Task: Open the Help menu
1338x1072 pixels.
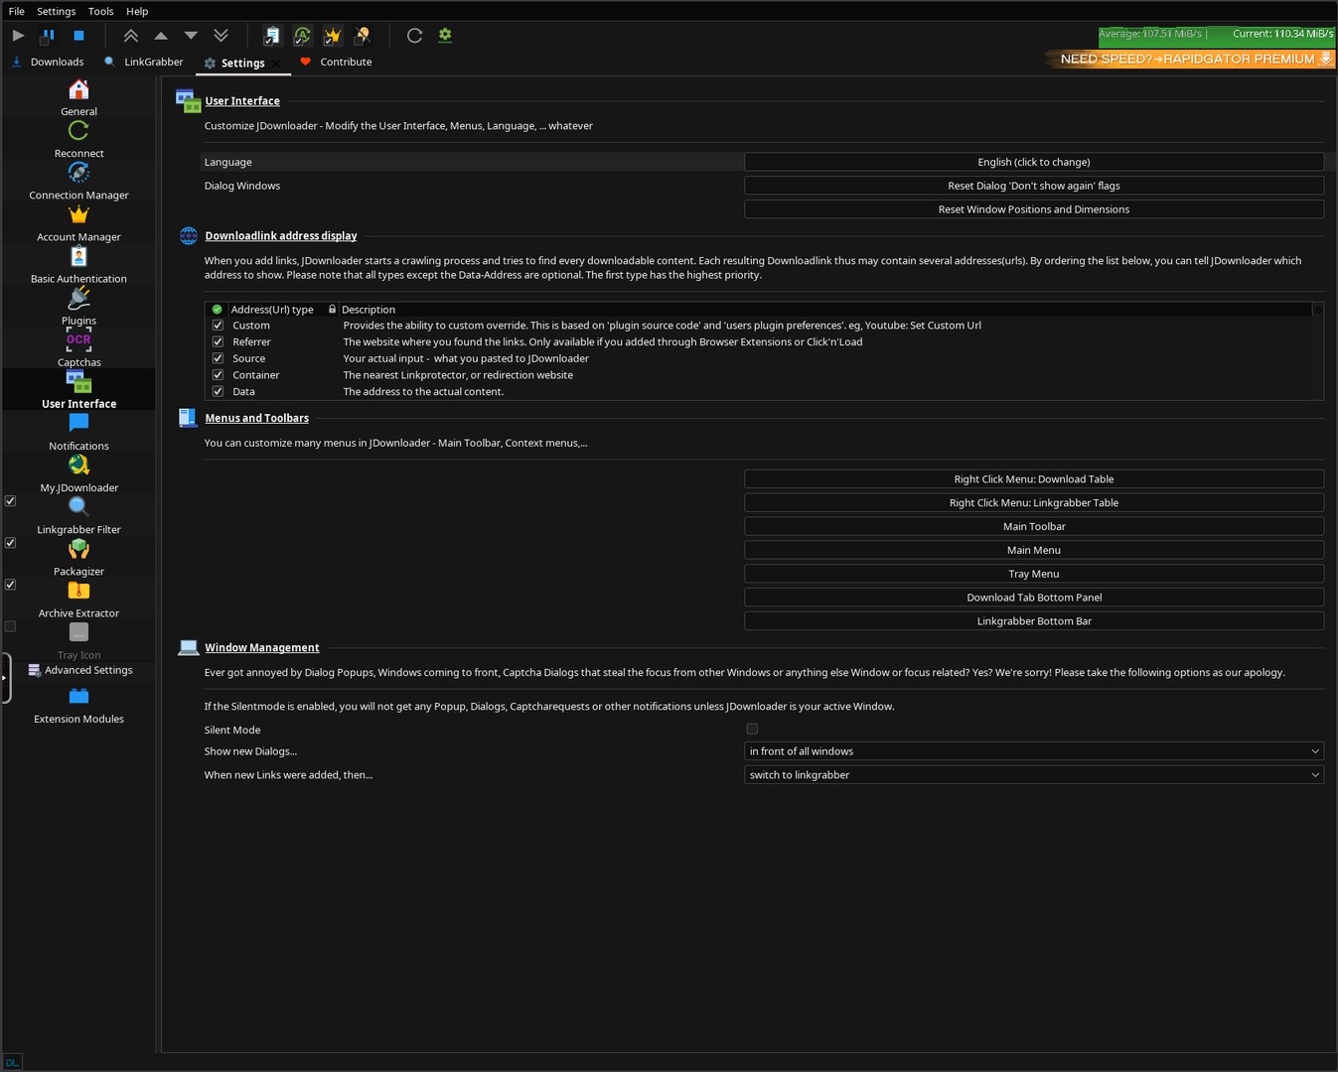Action: click(137, 11)
